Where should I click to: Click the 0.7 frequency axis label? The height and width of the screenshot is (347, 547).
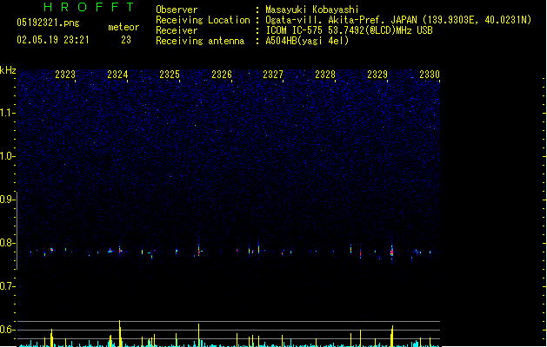tap(6, 286)
